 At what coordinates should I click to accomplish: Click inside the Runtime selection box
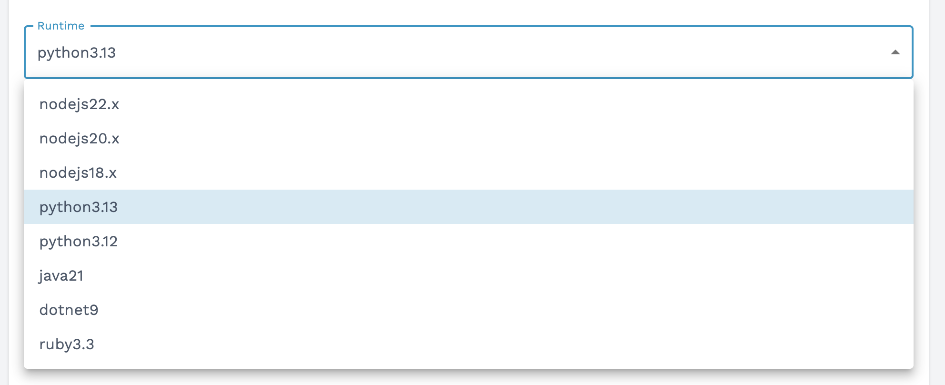pyautogui.click(x=429, y=53)
